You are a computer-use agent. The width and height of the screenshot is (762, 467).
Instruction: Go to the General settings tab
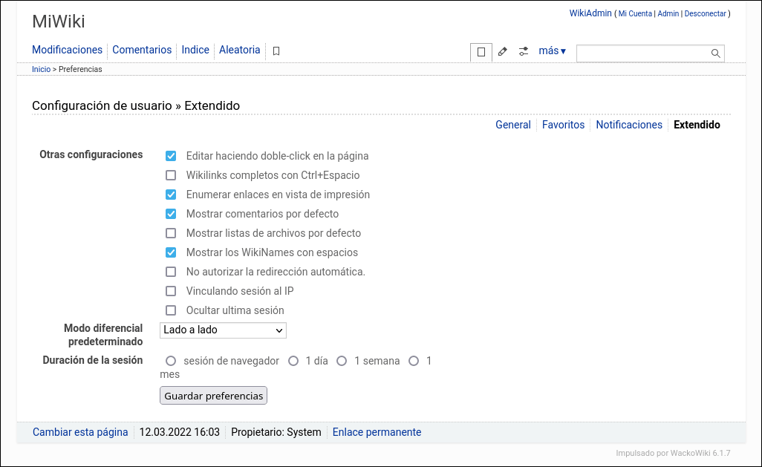pos(512,125)
